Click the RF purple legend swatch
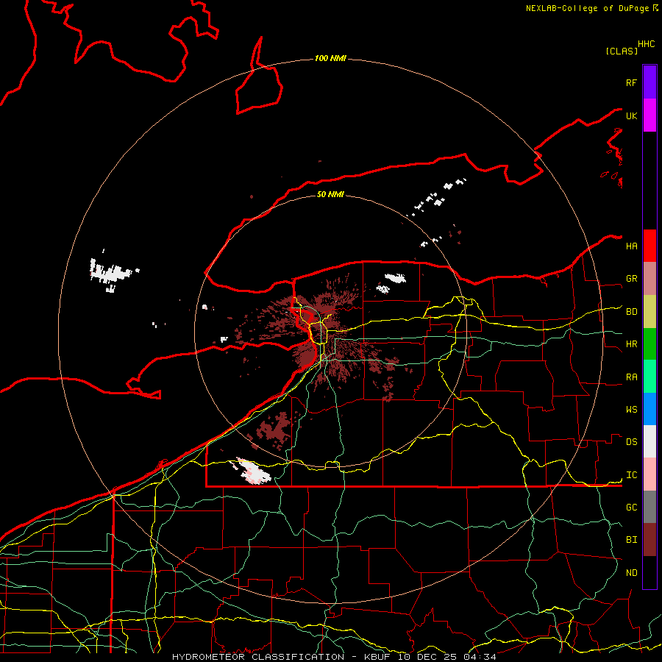 649,82
